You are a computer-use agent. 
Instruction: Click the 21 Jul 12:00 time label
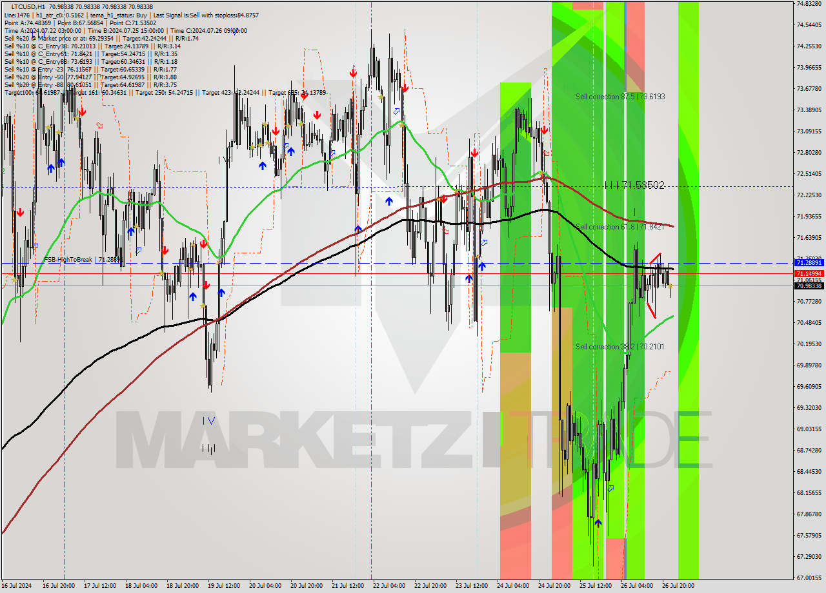348,586
